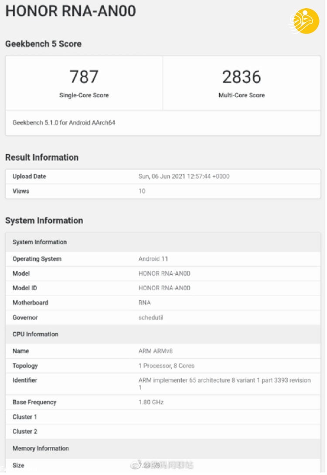
Task: Click the Multi-Core Score label
Action: tap(242, 95)
